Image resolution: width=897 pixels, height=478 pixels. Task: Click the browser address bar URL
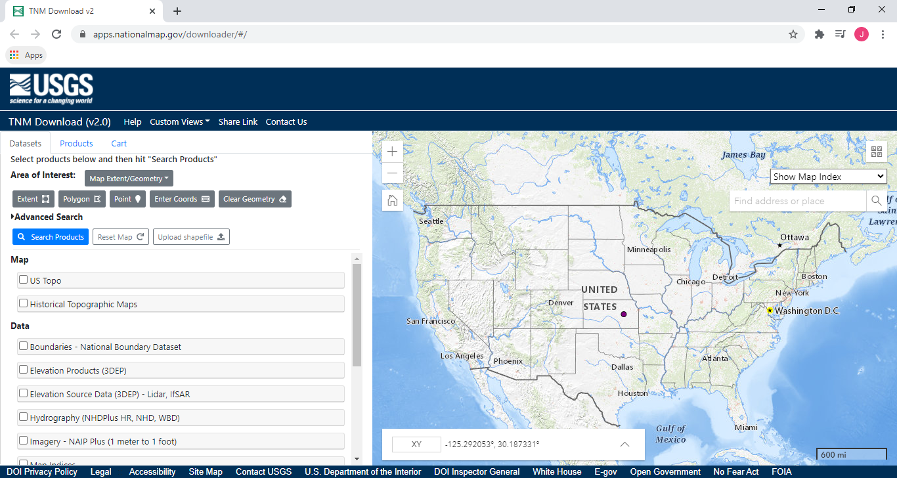click(170, 34)
